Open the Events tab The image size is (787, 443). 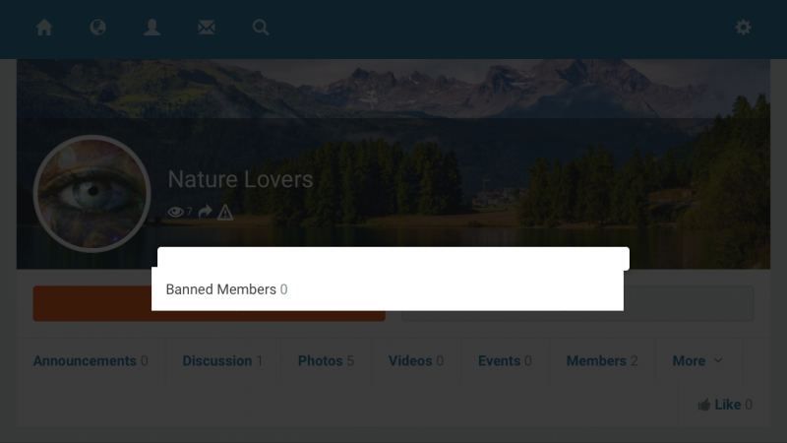coord(505,360)
